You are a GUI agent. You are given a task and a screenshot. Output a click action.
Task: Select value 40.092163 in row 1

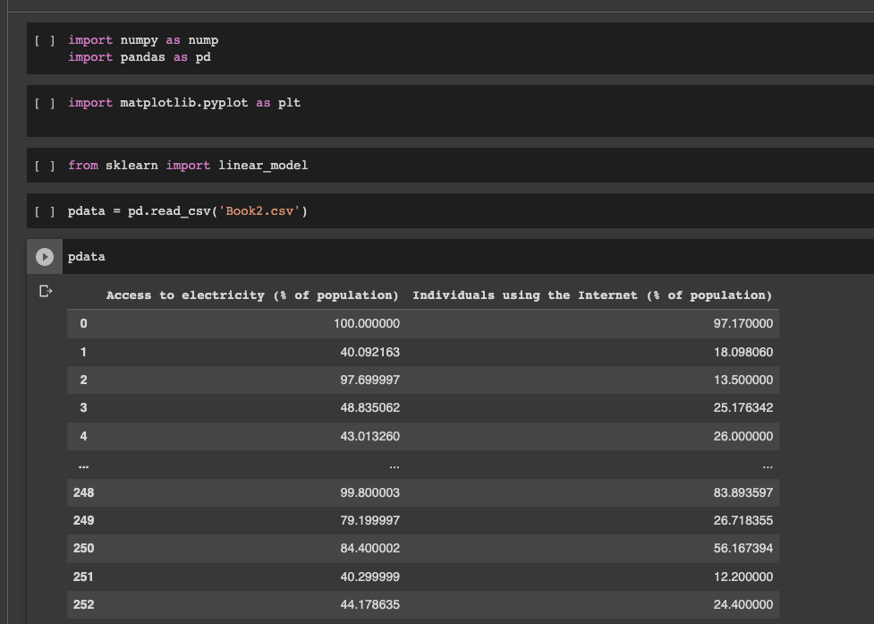point(370,352)
